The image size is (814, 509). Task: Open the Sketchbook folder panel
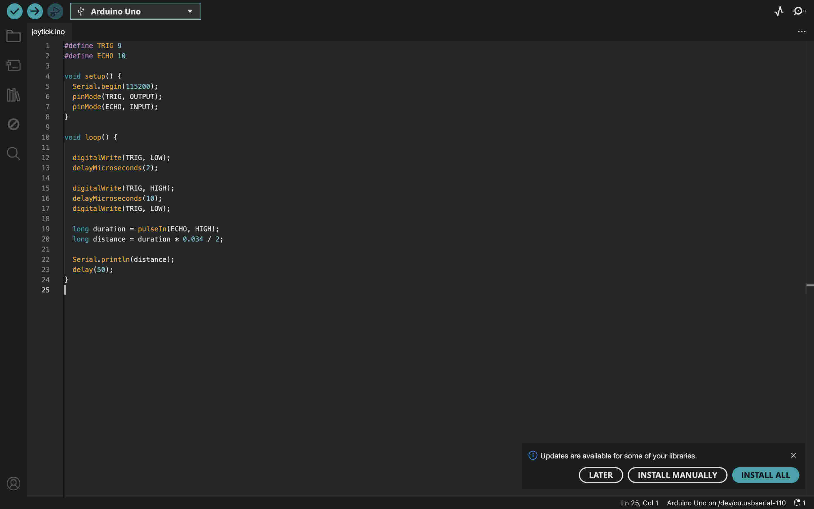click(14, 36)
